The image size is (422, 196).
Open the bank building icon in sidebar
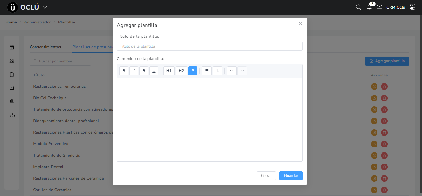[x=12, y=101]
